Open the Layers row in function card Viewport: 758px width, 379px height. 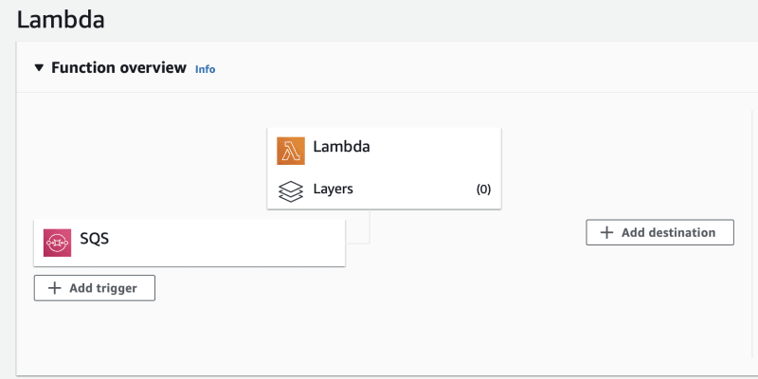pyautogui.click(x=385, y=189)
